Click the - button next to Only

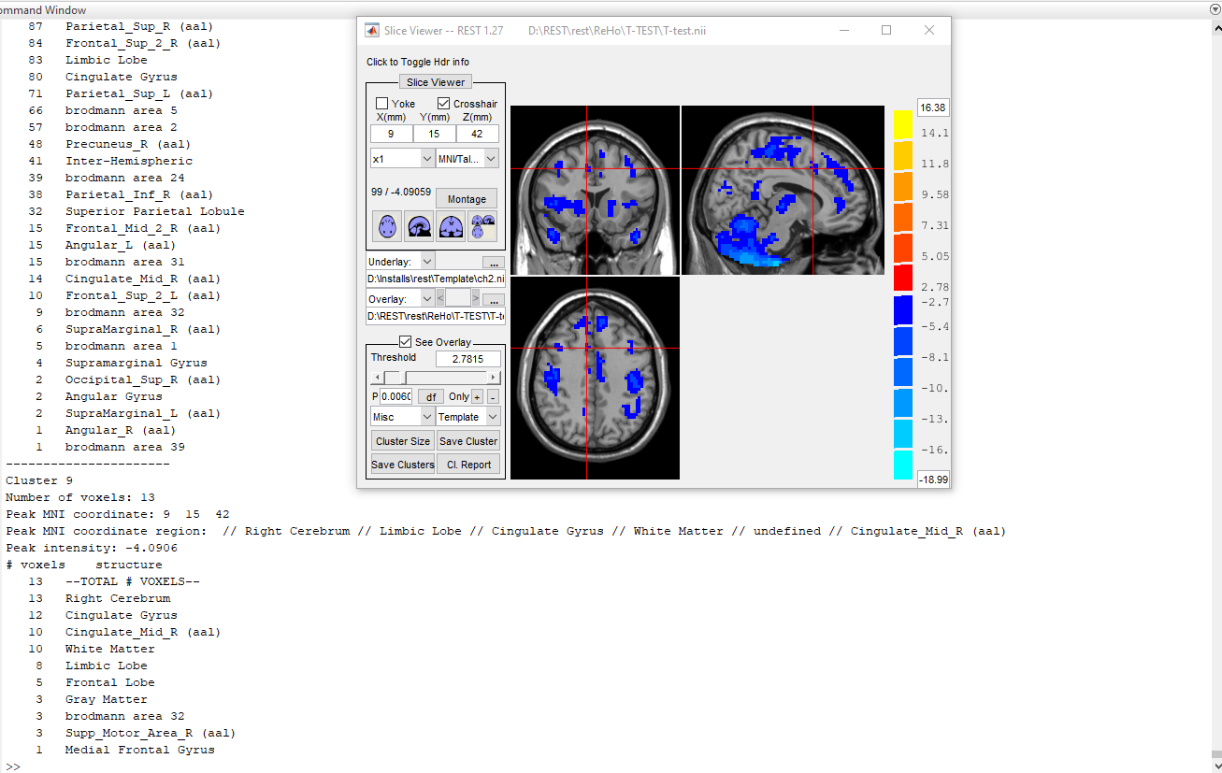[493, 396]
